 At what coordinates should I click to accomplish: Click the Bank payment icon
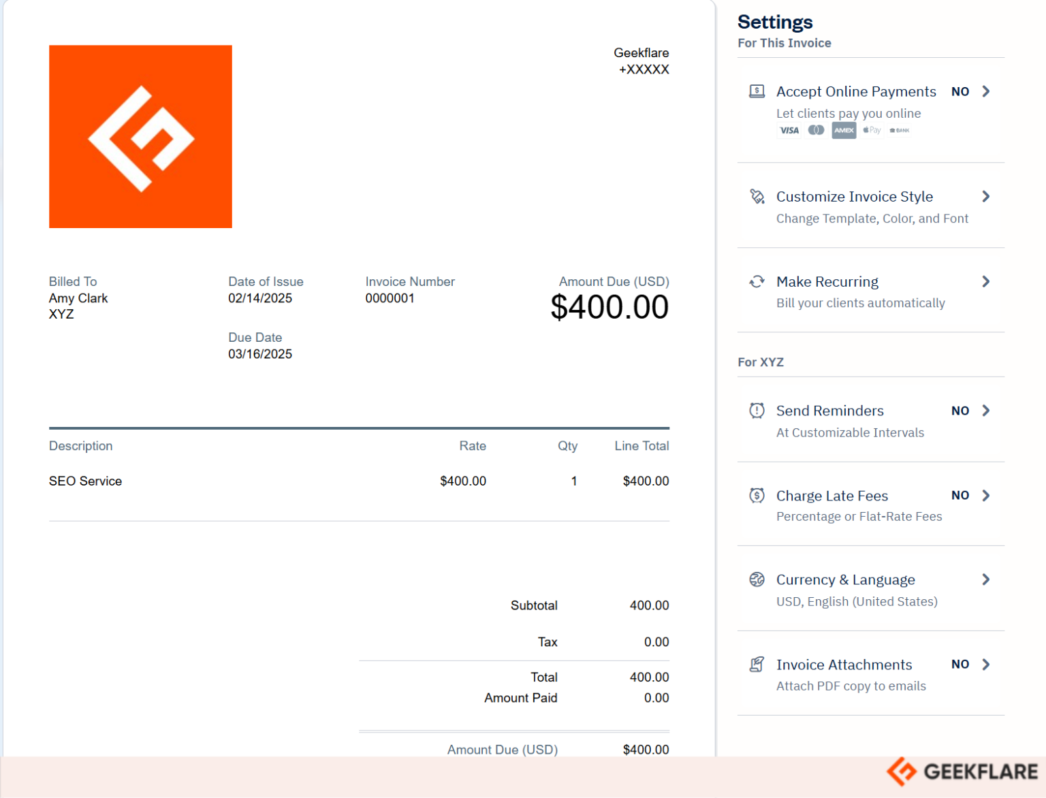click(x=900, y=130)
